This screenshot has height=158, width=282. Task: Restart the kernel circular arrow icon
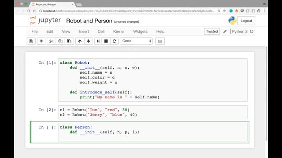(115, 41)
